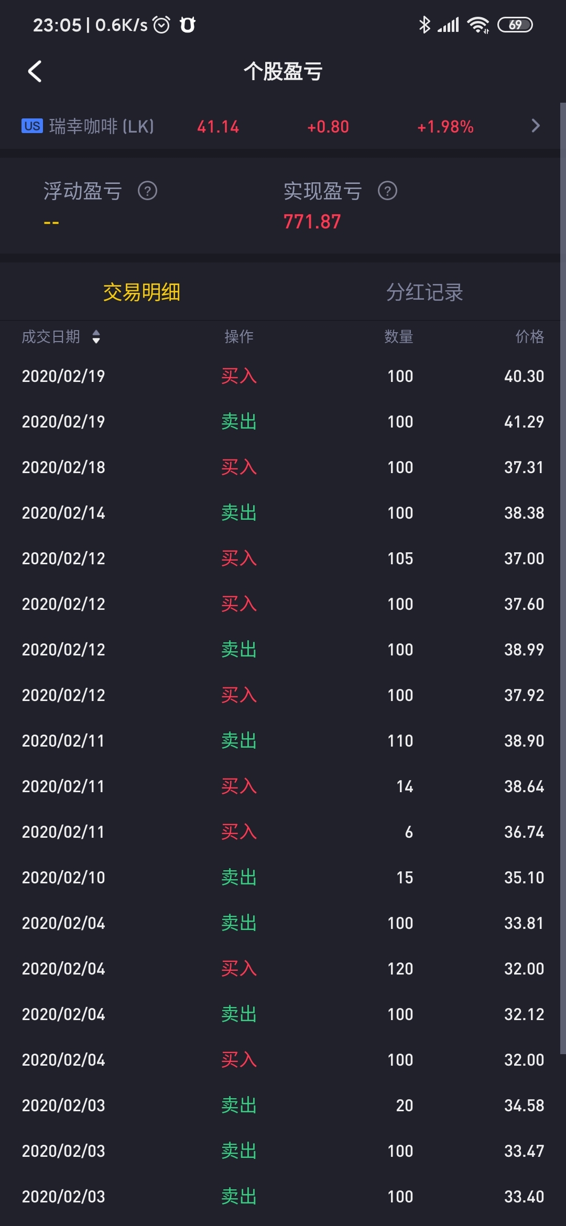This screenshot has height=1226, width=566.
Task: Tap the Bluetooth status icon
Action: [x=424, y=25]
